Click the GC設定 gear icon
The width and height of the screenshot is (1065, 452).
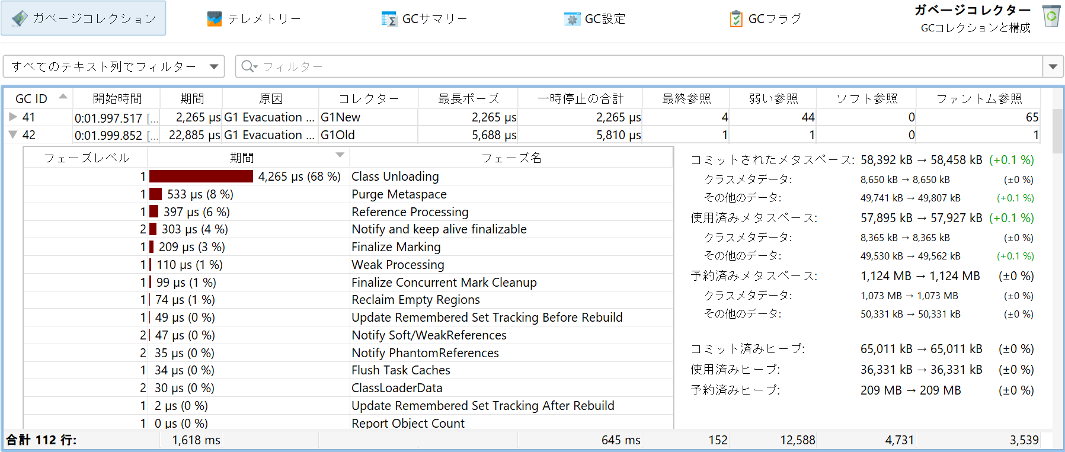(x=572, y=19)
